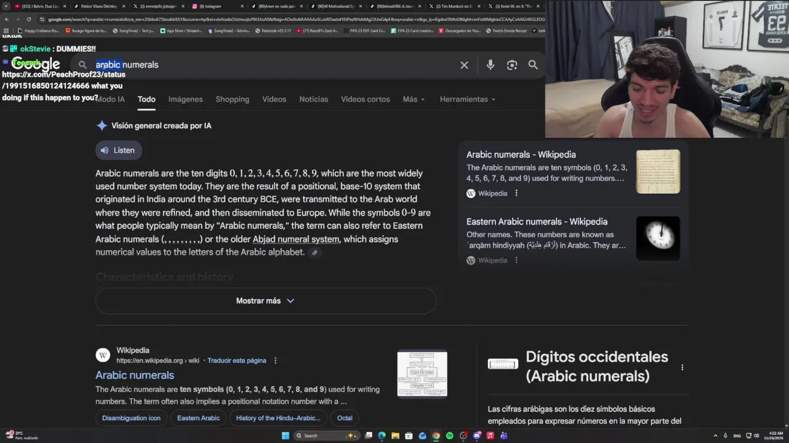Click the numeral thumbnail beside Dígitos occidentales
Viewport: 789px width, 443px height.
point(503,364)
